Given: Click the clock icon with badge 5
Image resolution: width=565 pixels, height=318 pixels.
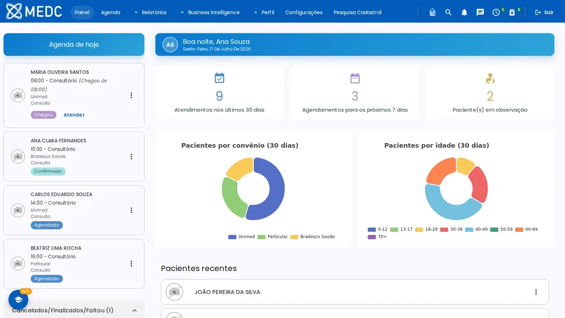Looking at the screenshot, I should 496,12.
